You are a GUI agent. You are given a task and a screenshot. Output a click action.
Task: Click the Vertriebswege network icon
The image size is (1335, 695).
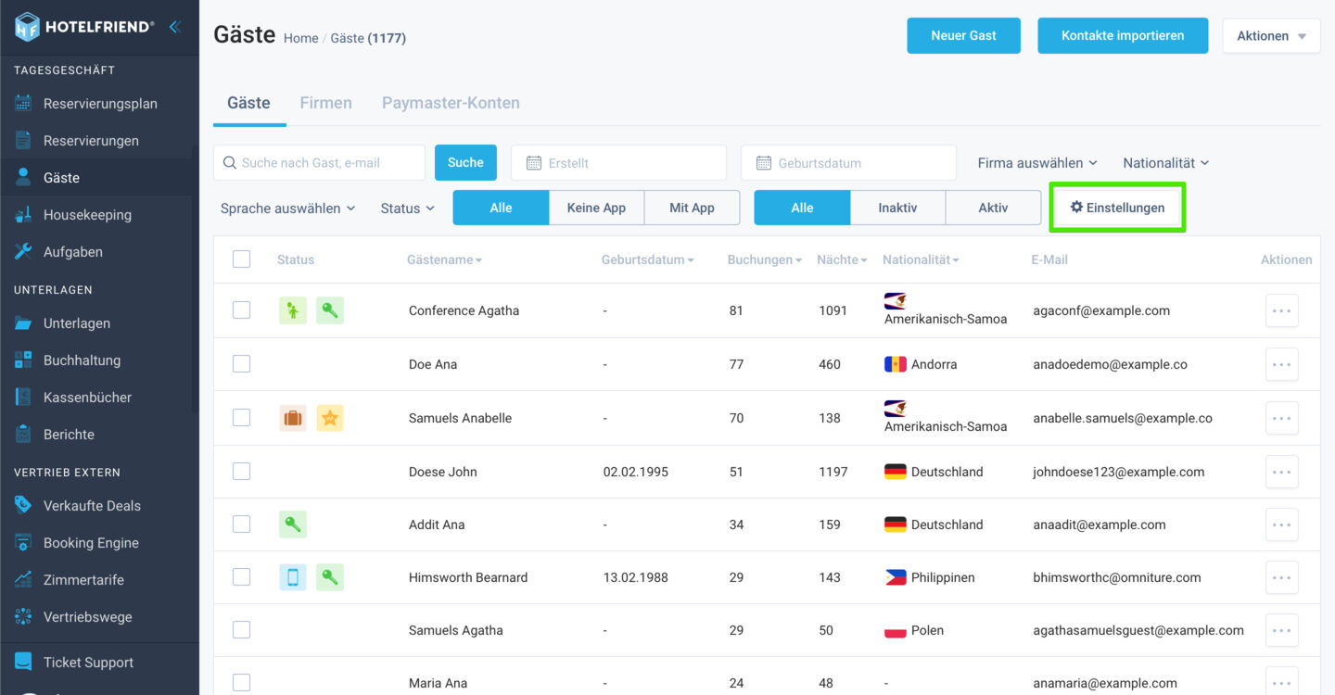click(x=23, y=617)
